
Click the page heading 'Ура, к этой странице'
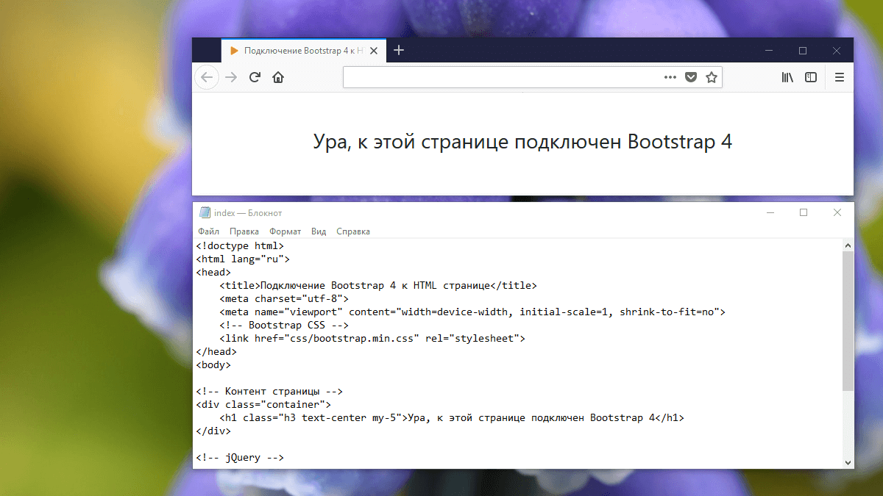[522, 142]
